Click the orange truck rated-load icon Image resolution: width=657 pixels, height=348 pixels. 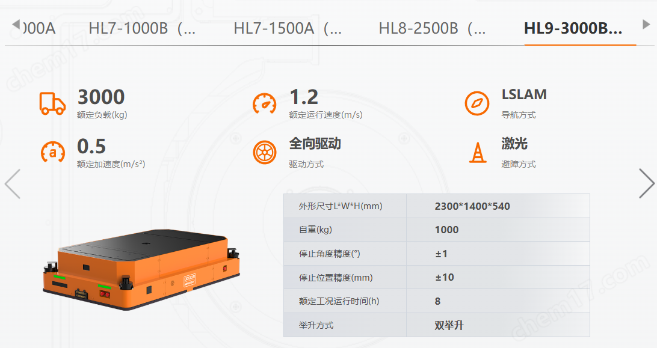coord(52,103)
